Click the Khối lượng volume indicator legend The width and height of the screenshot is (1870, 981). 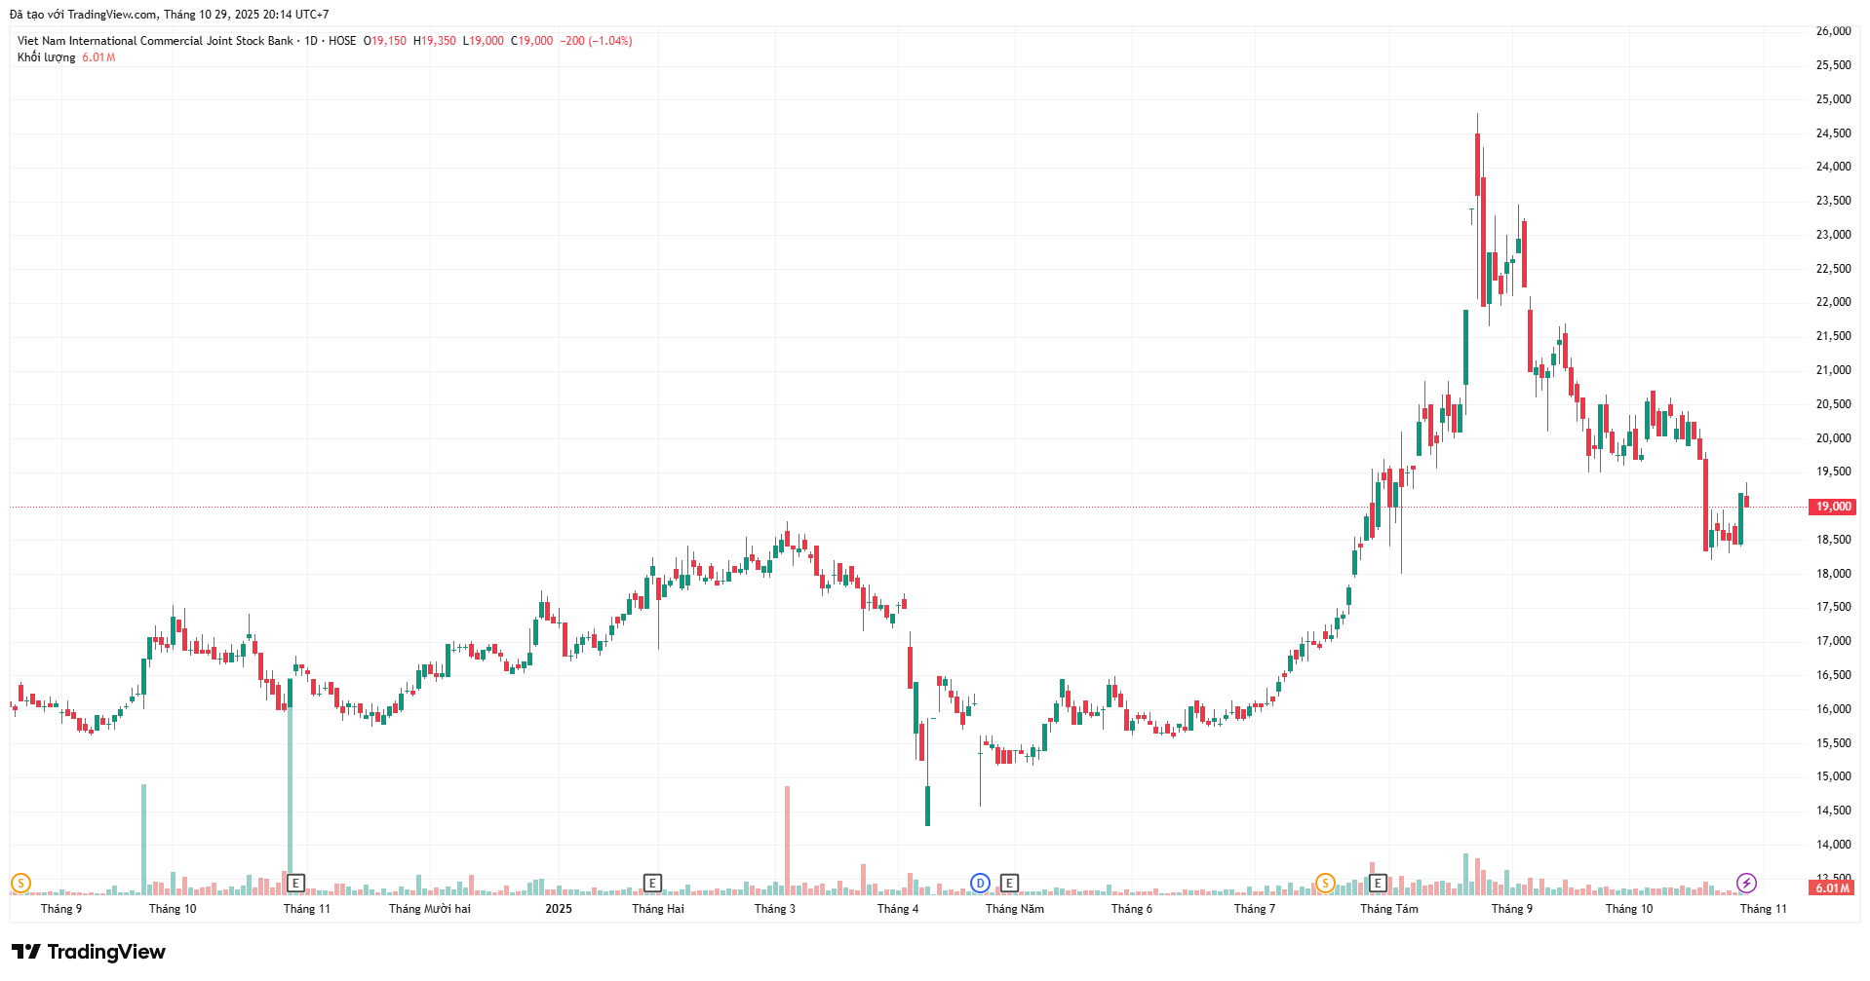pyautogui.click(x=46, y=57)
